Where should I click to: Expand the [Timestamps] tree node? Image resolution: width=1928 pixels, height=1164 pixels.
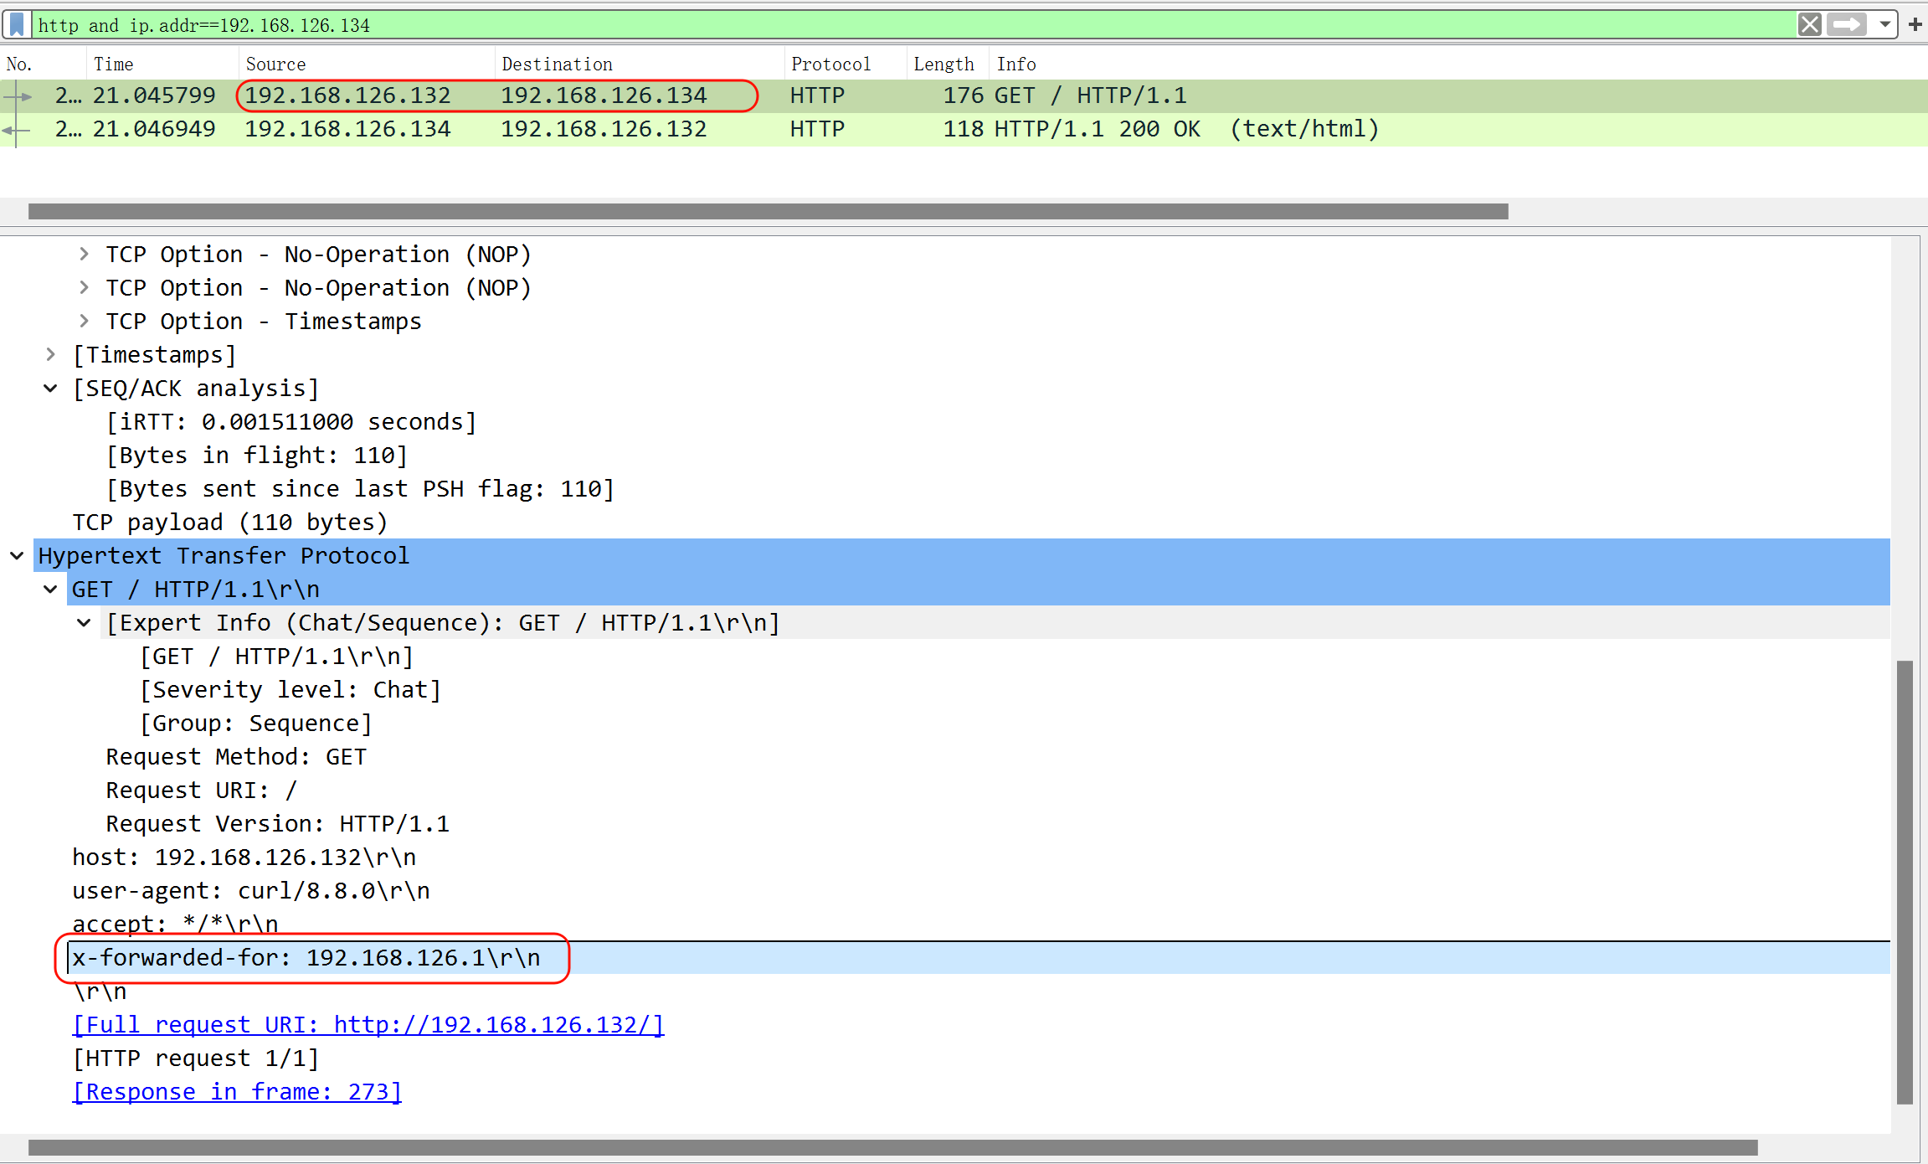(50, 354)
